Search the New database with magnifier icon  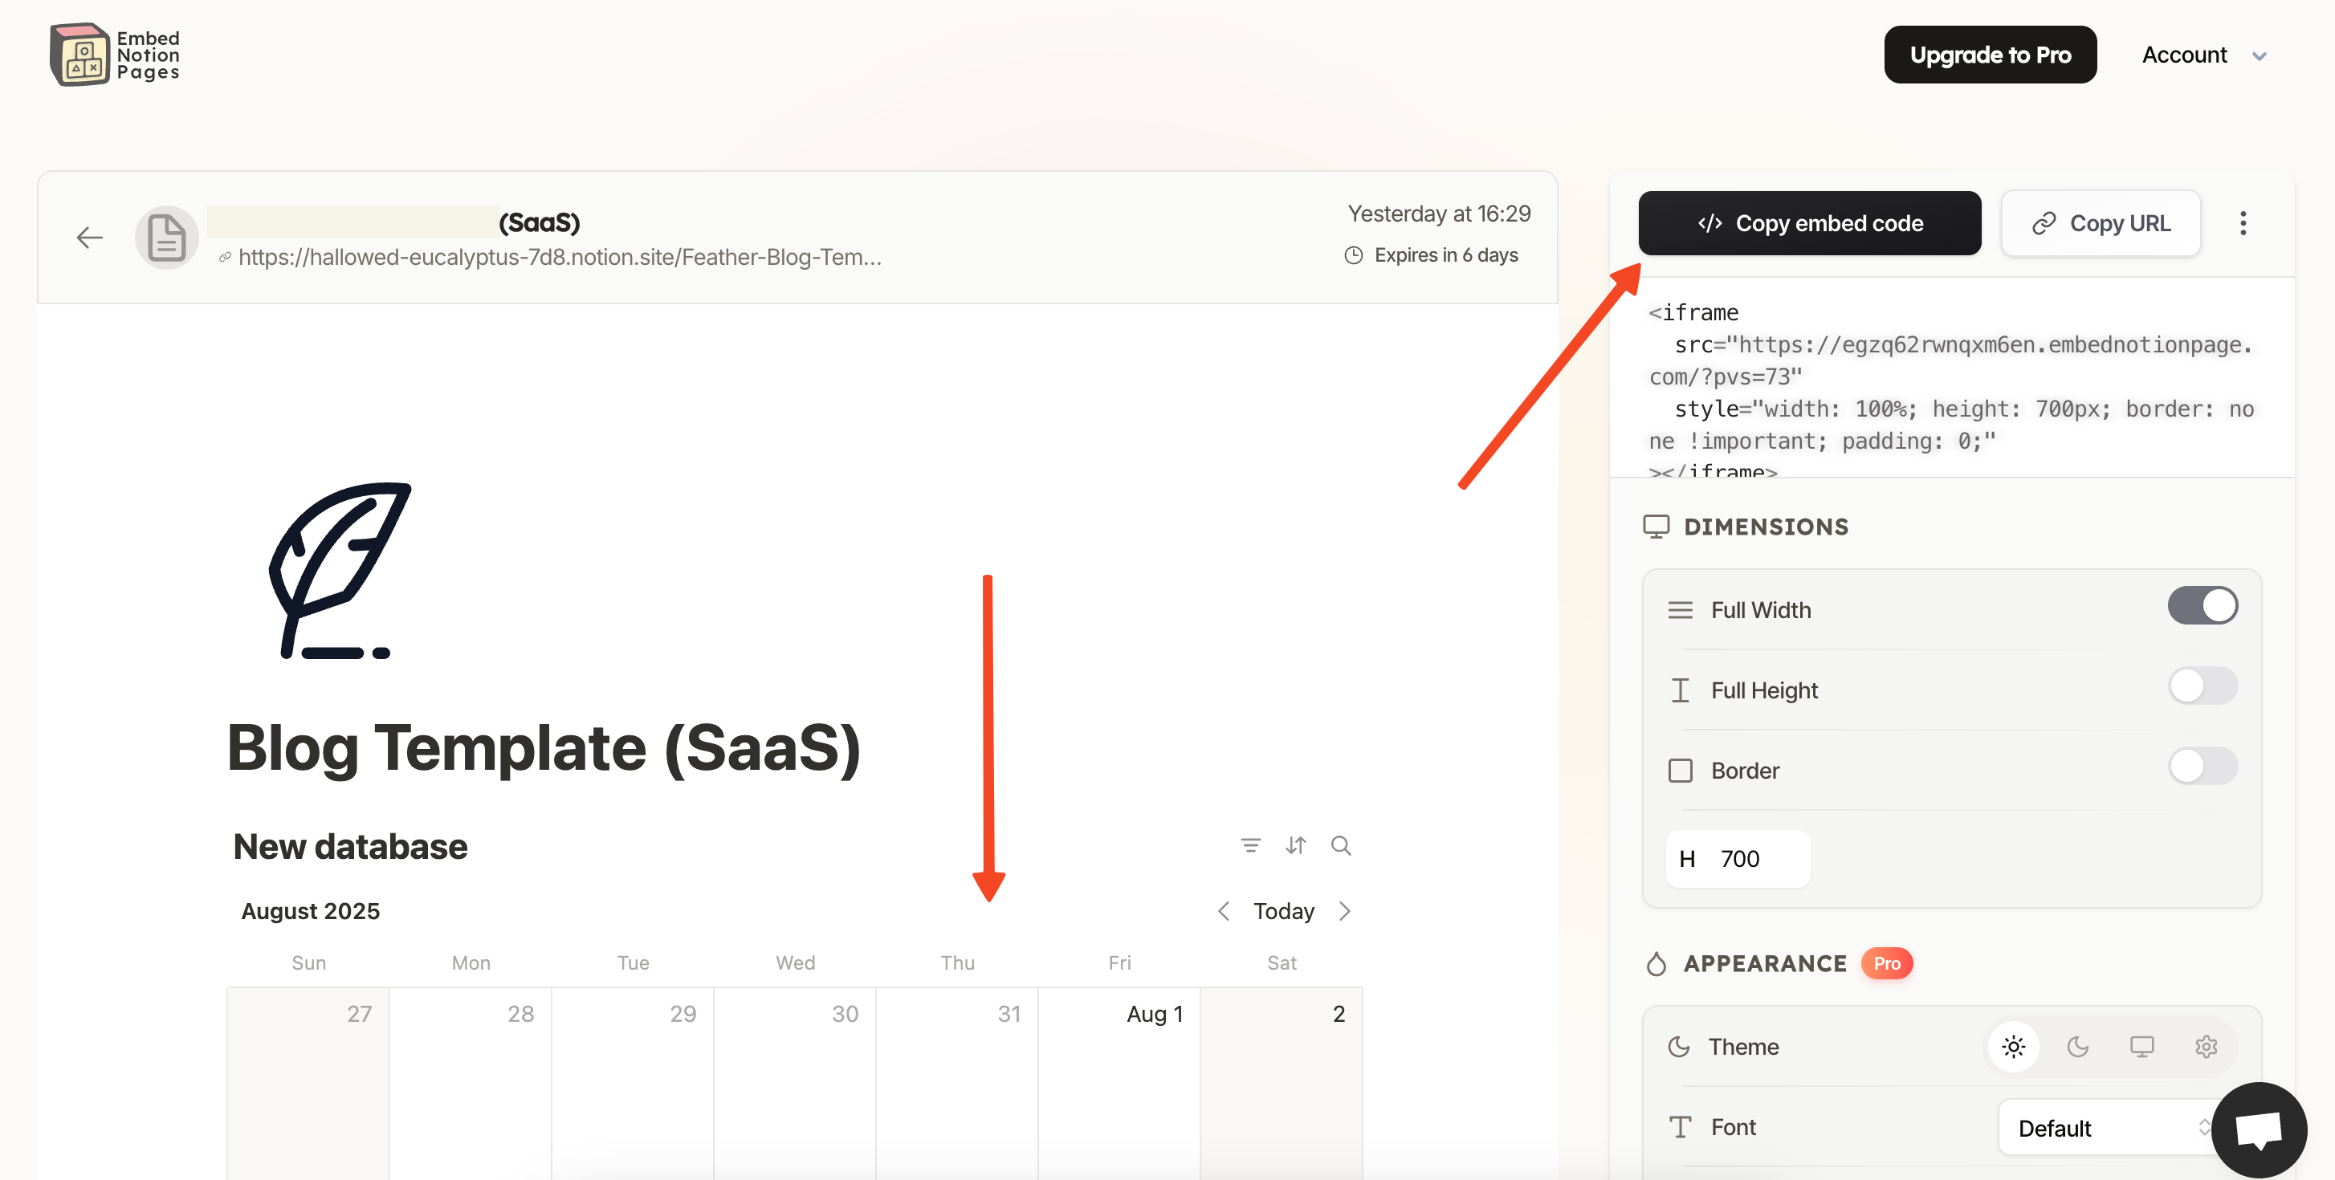point(1341,844)
